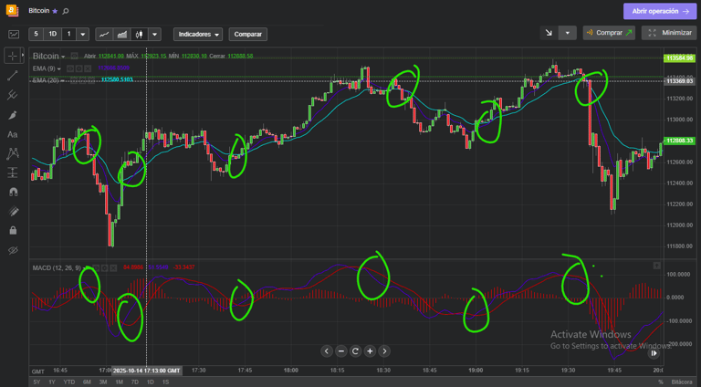Image resolution: width=701 pixels, height=387 pixels.
Task: Open the dropdown beside the diagonal arrow
Action: tap(568, 33)
